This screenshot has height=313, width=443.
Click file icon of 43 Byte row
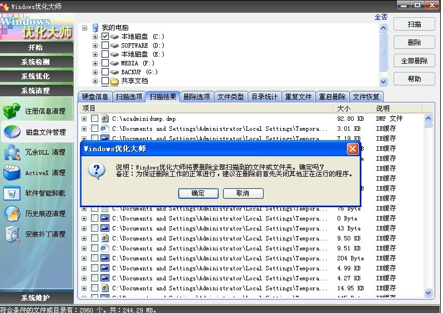click(x=105, y=228)
